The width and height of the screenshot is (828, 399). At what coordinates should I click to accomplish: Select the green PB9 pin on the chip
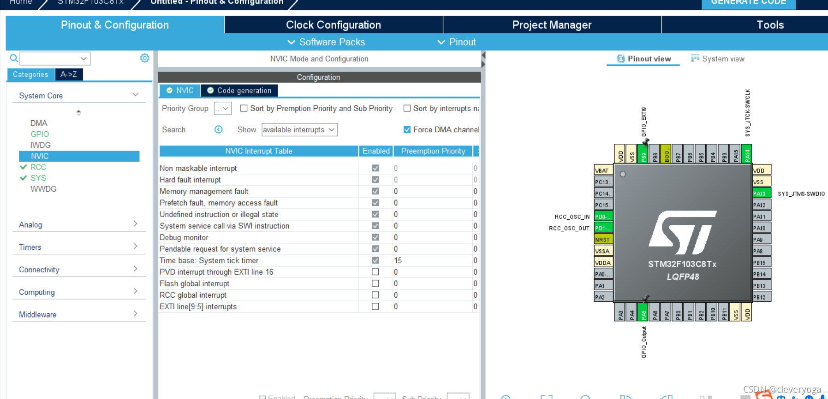[x=643, y=153]
